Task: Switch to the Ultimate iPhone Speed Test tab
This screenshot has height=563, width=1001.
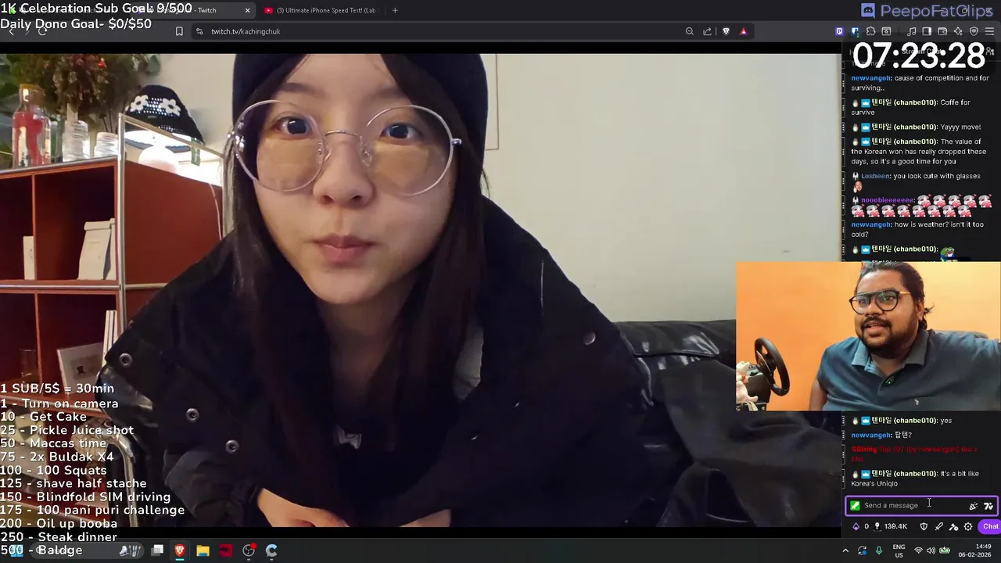Action: [321, 10]
